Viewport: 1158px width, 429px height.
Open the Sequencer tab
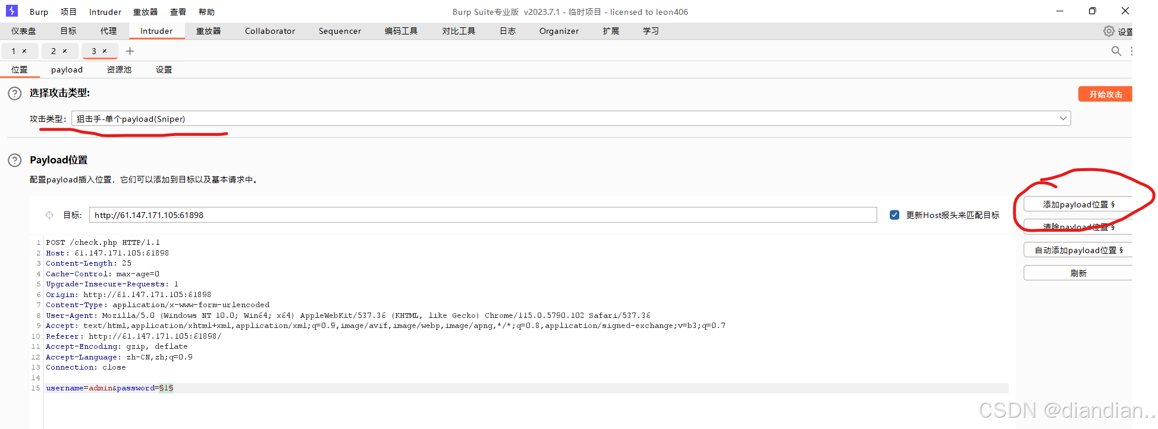[340, 31]
